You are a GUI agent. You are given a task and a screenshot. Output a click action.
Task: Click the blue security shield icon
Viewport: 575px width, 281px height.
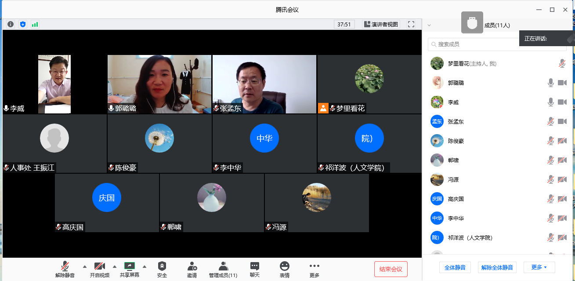pyautogui.click(x=23, y=24)
